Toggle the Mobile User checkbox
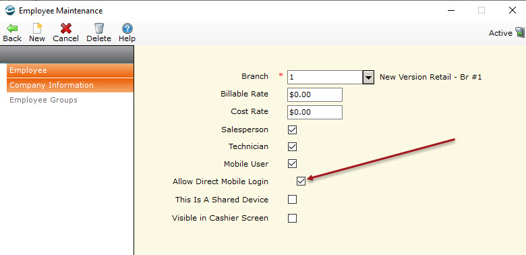This screenshot has height=255, width=526. (x=292, y=164)
